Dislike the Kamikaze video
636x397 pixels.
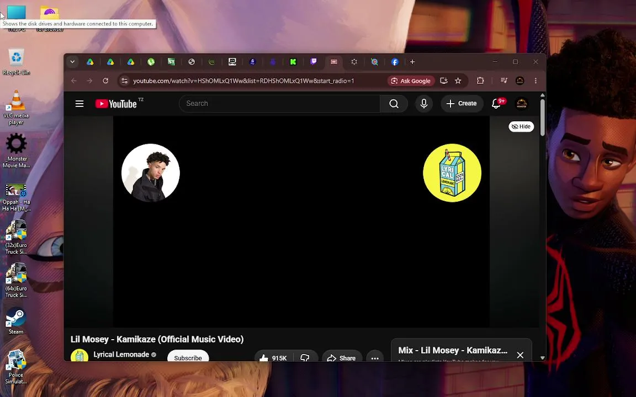click(305, 357)
